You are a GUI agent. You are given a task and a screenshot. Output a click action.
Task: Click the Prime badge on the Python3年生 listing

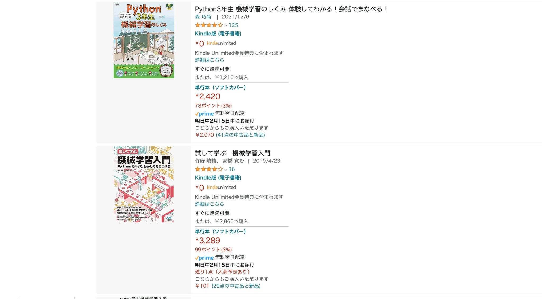coord(204,114)
